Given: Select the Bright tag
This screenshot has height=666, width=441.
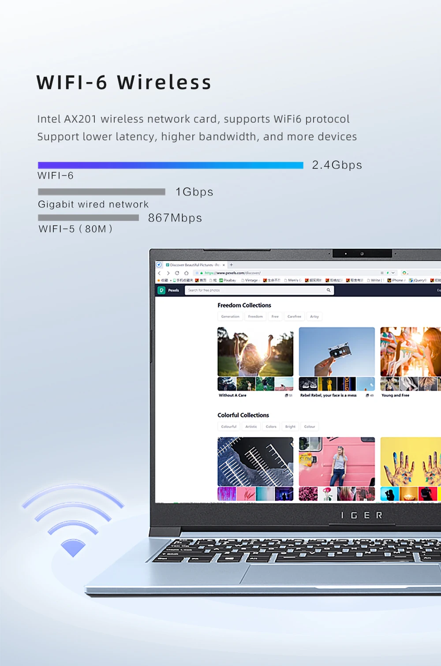Looking at the screenshot, I should click(290, 427).
